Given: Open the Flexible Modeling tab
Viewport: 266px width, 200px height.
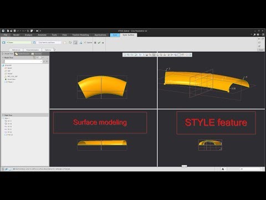Looking at the screenshot, I should point(80,35).
